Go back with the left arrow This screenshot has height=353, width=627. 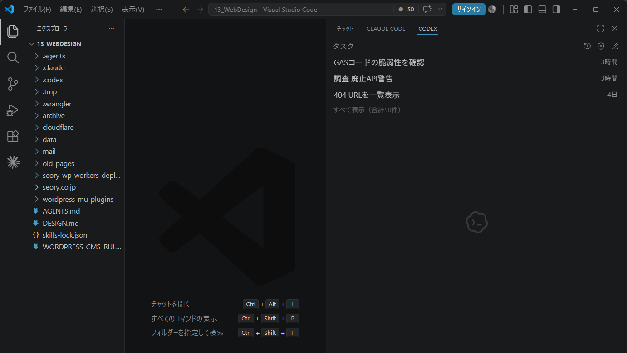[x=186, y=9]
